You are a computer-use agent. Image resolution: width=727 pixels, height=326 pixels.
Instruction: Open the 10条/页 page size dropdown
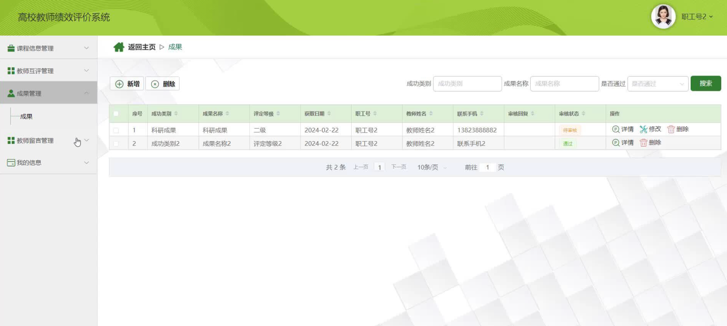(432, 167)
